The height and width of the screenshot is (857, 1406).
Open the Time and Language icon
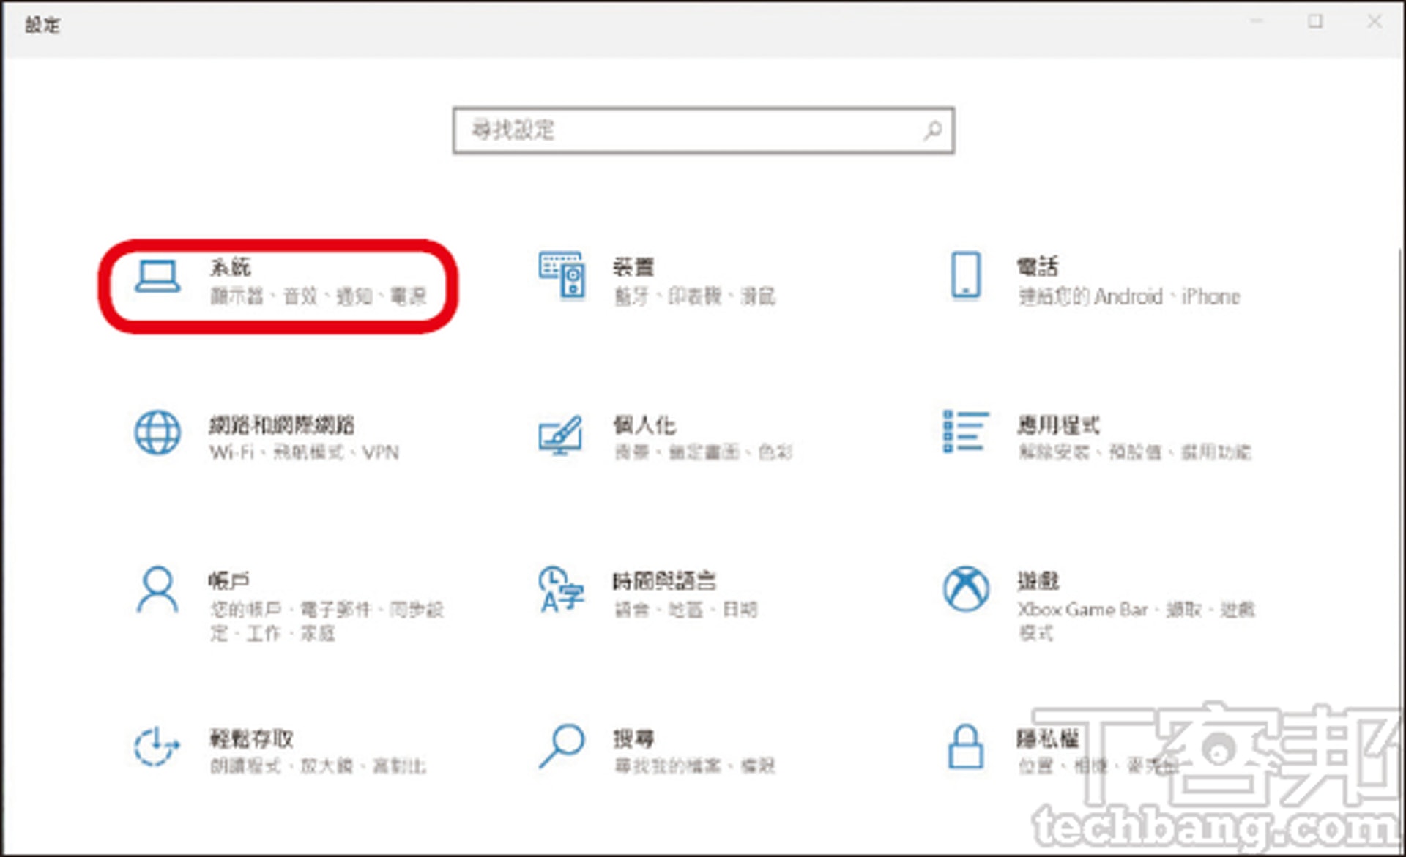pos(561,589)
